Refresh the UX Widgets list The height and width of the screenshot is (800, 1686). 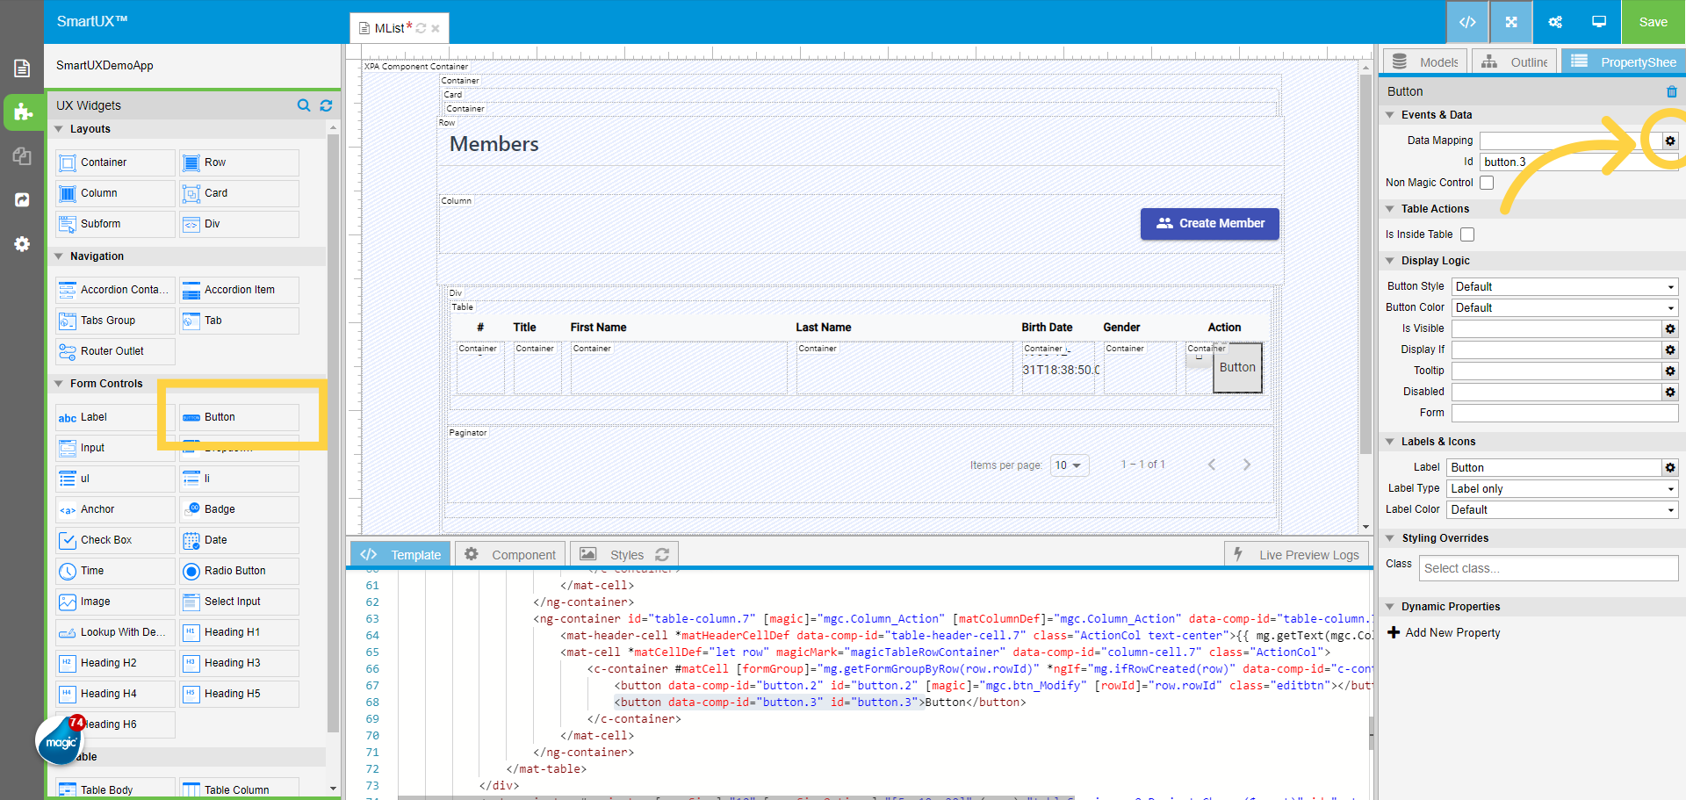pos(326,105)
